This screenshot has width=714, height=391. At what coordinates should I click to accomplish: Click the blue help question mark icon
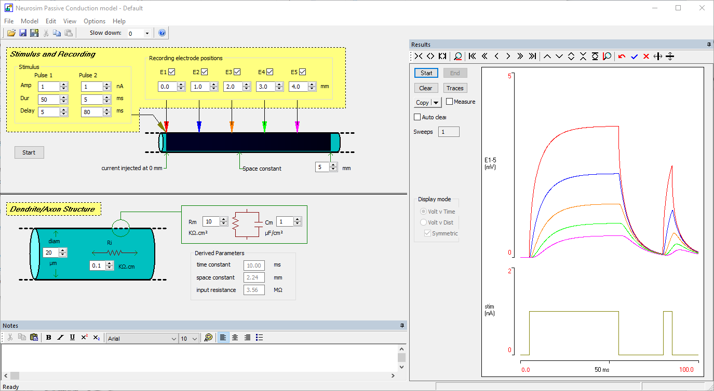pos(162,33)
